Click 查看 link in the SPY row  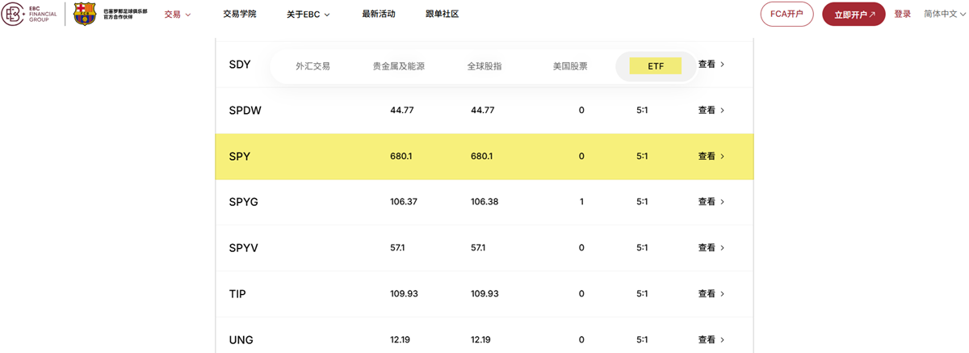click(711, 156)
